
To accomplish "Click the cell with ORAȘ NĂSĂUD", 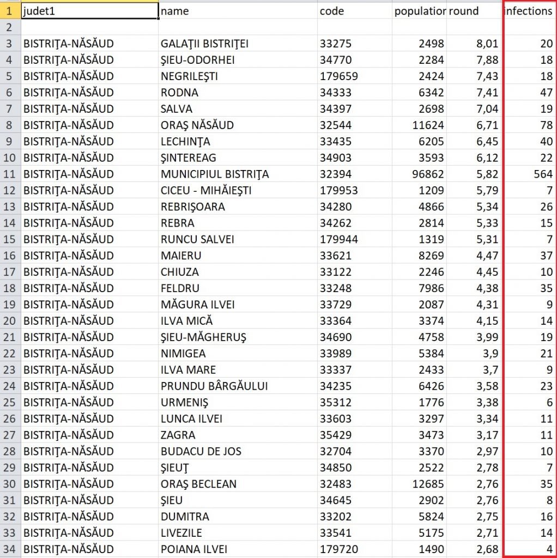I will [197, 125].
